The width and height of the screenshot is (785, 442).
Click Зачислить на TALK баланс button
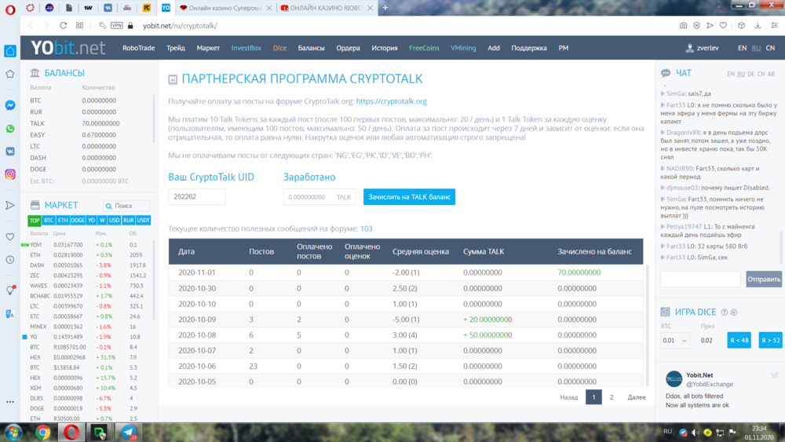(x=409, y=197)
